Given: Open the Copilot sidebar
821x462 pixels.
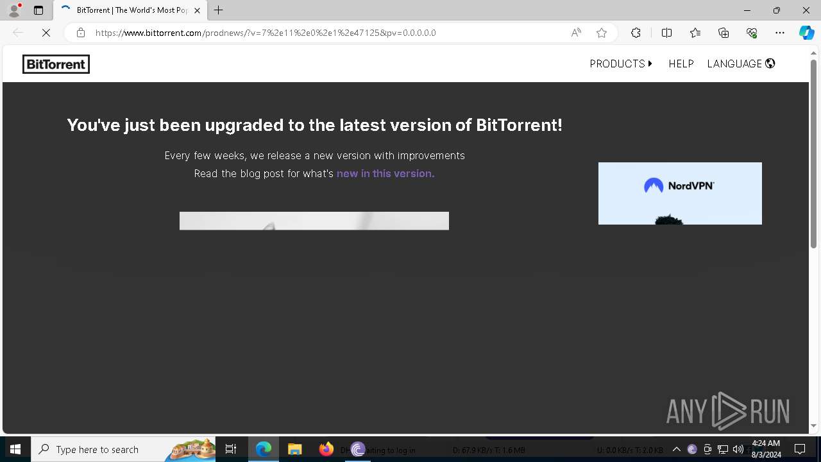Looking at the screenshot, I should point(806,33).
